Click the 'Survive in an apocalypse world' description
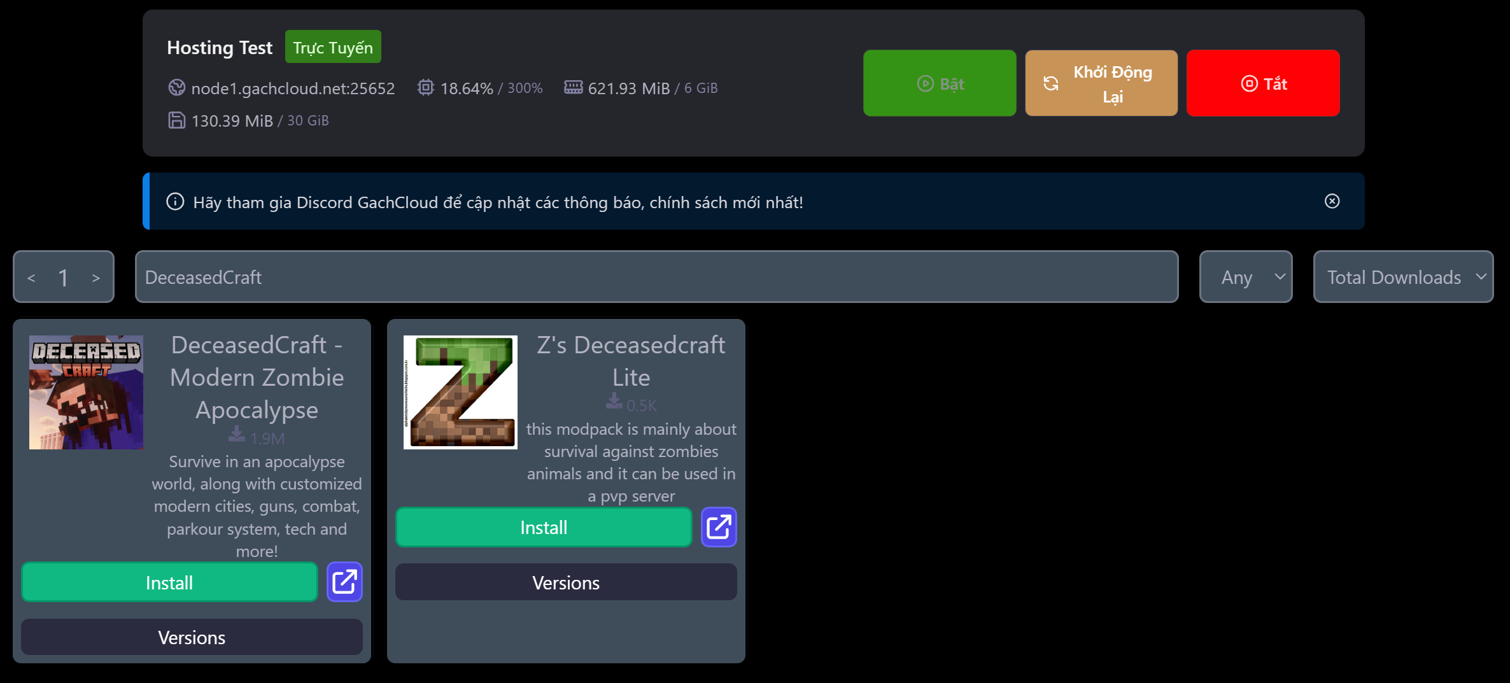 coord(257,506)
